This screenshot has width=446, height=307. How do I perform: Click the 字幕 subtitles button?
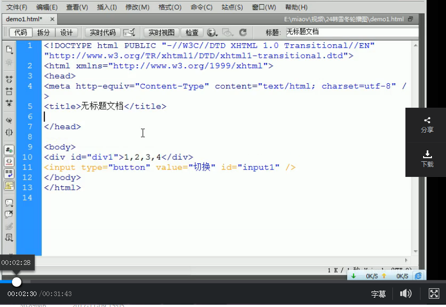coord(378,294)
